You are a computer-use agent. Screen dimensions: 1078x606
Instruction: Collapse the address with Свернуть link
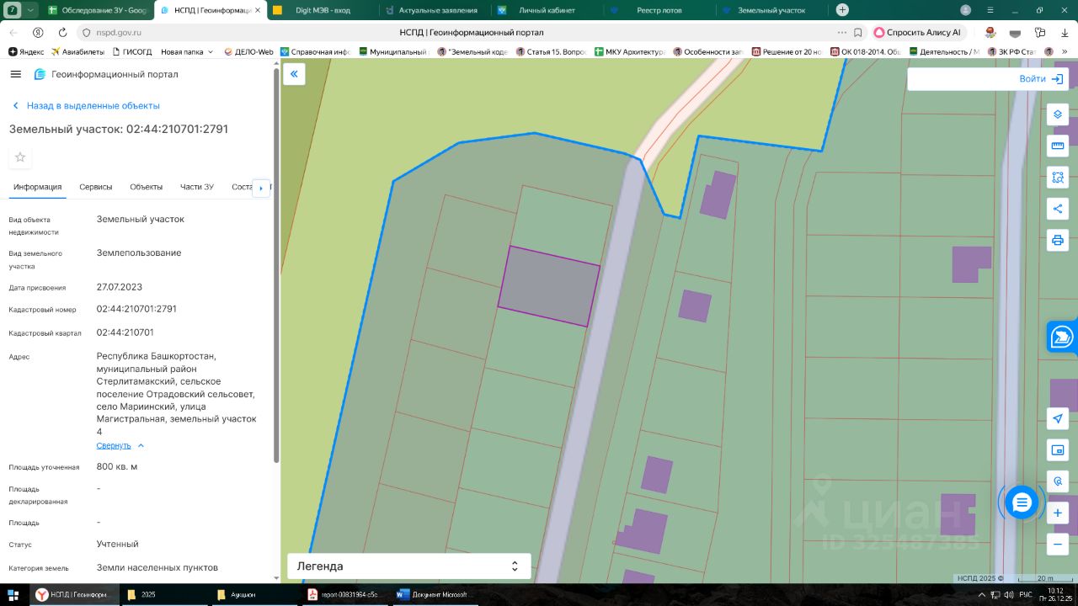pyautogui.click(x=120, y=445)
